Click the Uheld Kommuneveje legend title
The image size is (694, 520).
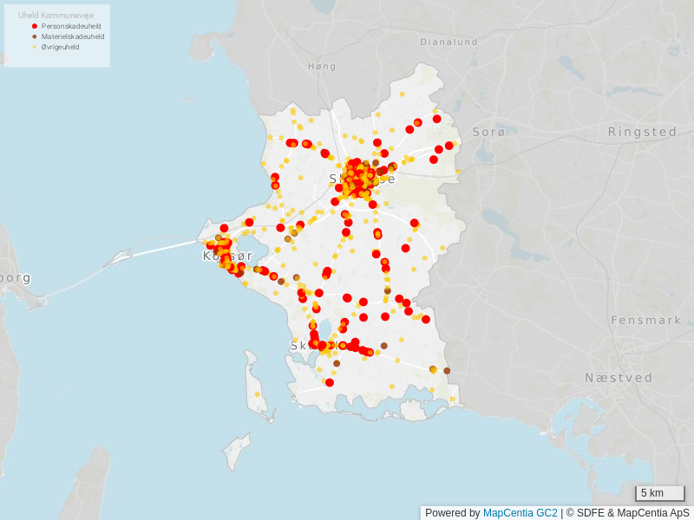[56, 16]
